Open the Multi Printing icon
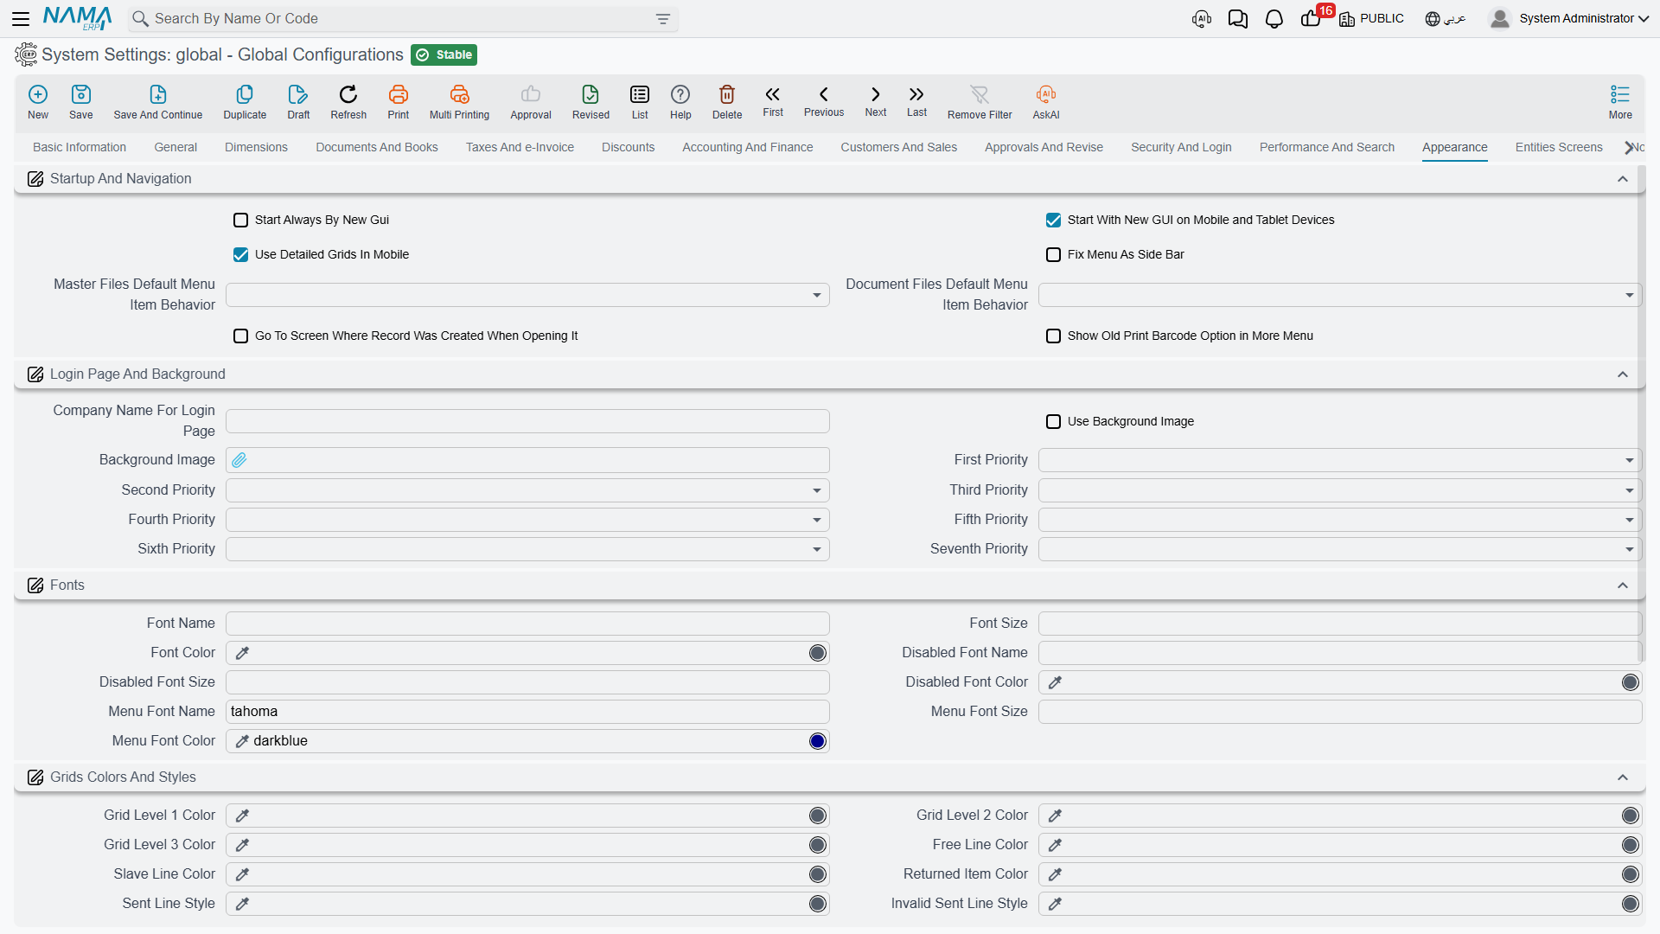 [x=459, y=94]
